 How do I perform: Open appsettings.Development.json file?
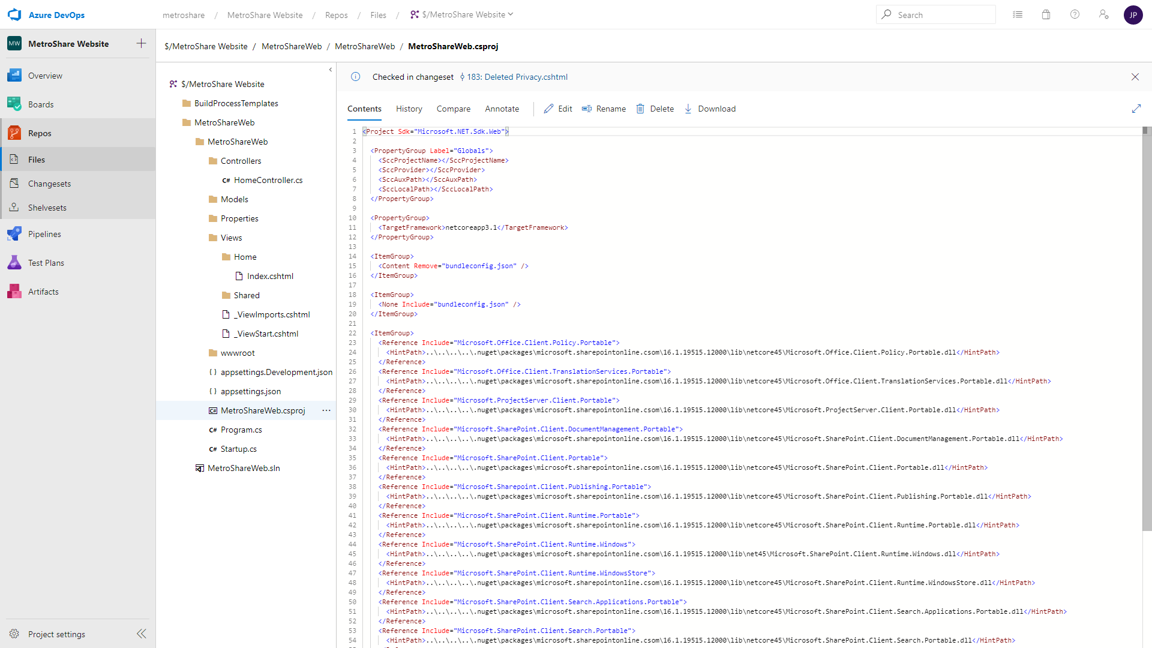coord(276,372)
